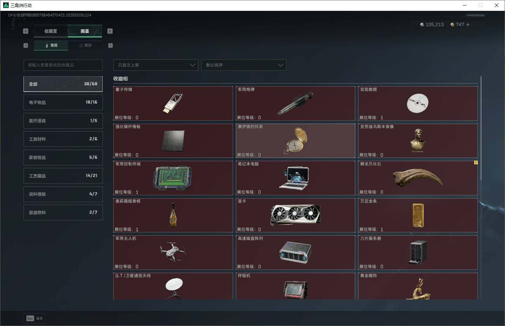The height and width of the screenshot is (326, 505).
Task: Open the 常规 sub-tab
Action: coord(51,45)
